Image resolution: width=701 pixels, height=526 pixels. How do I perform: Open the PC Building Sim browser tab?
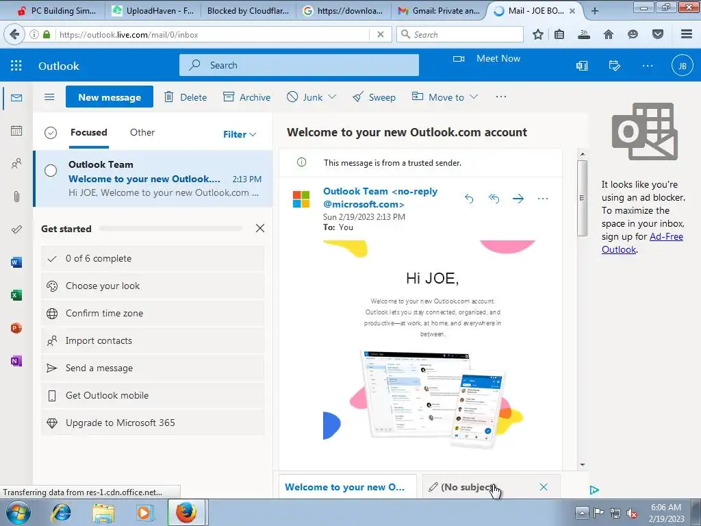tap(57, 11)
